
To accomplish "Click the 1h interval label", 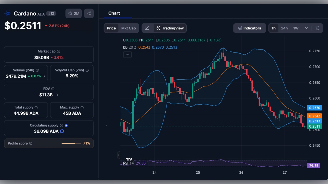I will click(274, 28).
